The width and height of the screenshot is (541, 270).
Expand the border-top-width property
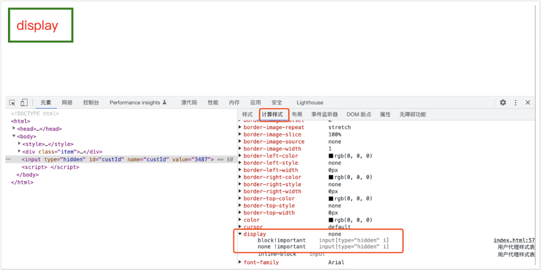240,212
